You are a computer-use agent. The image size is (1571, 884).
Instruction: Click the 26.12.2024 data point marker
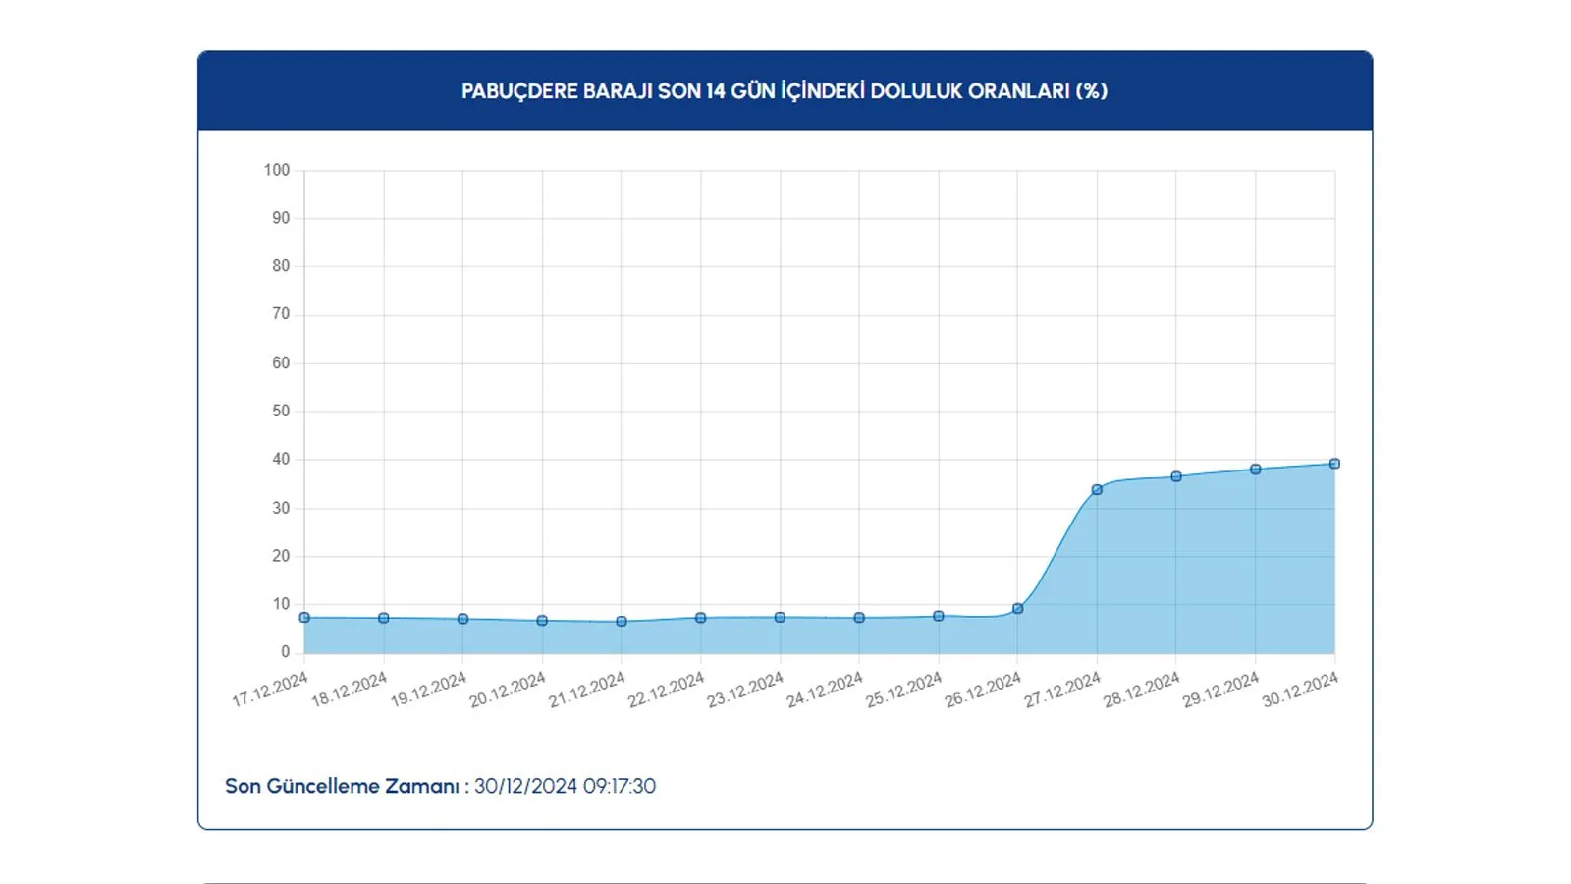coord(1018,609)
